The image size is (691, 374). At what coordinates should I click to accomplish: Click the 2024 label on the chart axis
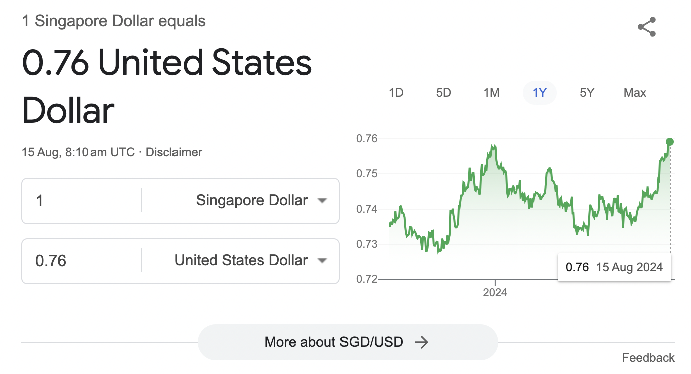point(495,292)
